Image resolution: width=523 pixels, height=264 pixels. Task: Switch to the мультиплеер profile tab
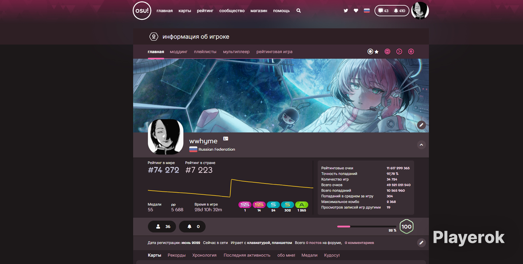tap(236, 52)
